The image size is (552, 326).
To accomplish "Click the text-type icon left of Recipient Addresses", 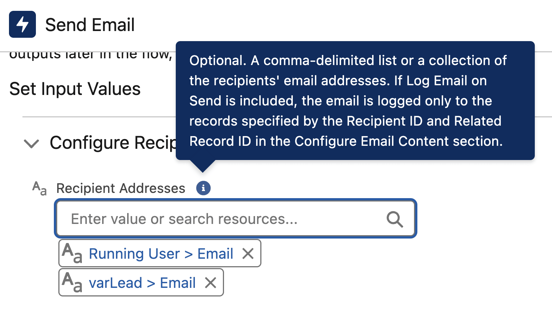I will click(40, 188).
